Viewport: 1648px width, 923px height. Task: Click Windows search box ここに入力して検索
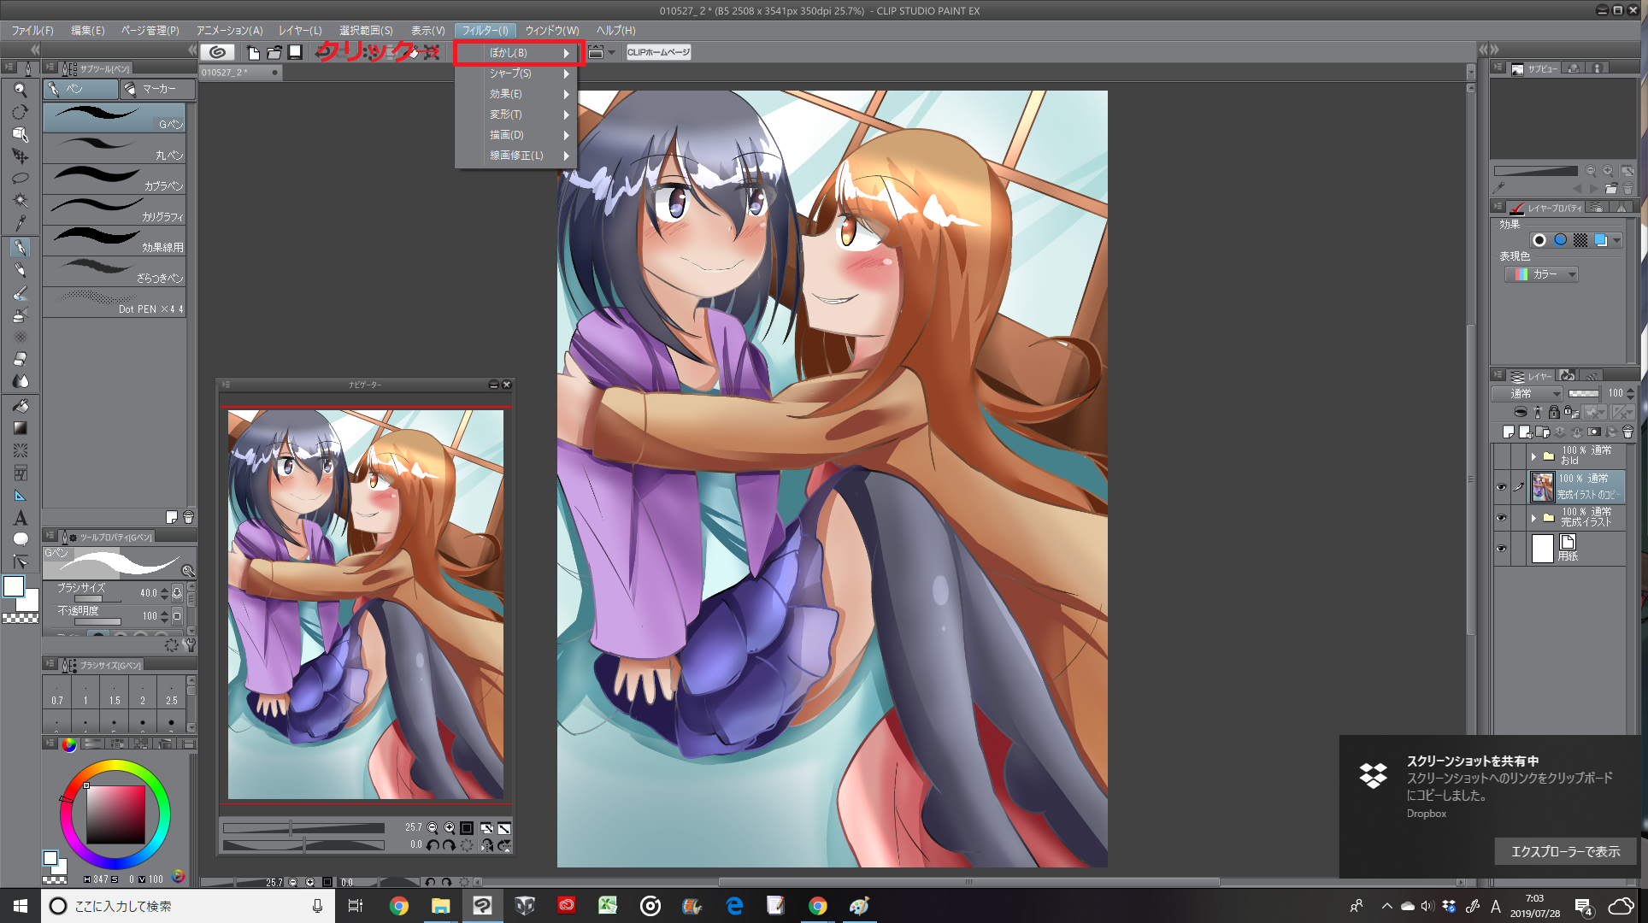(x=186, y=906)
